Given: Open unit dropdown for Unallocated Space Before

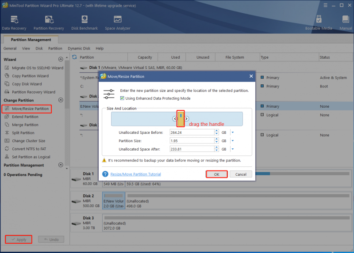Looking at the screenshot, I should click(x=233, y=132).
